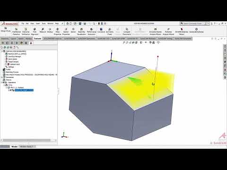Click the tree panel horizontal scrollbar
Screen dimensions: 227x170
tap(28, 140)
